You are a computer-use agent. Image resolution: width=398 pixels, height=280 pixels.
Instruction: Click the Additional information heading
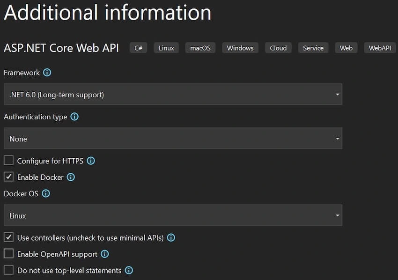coord(108,13)
